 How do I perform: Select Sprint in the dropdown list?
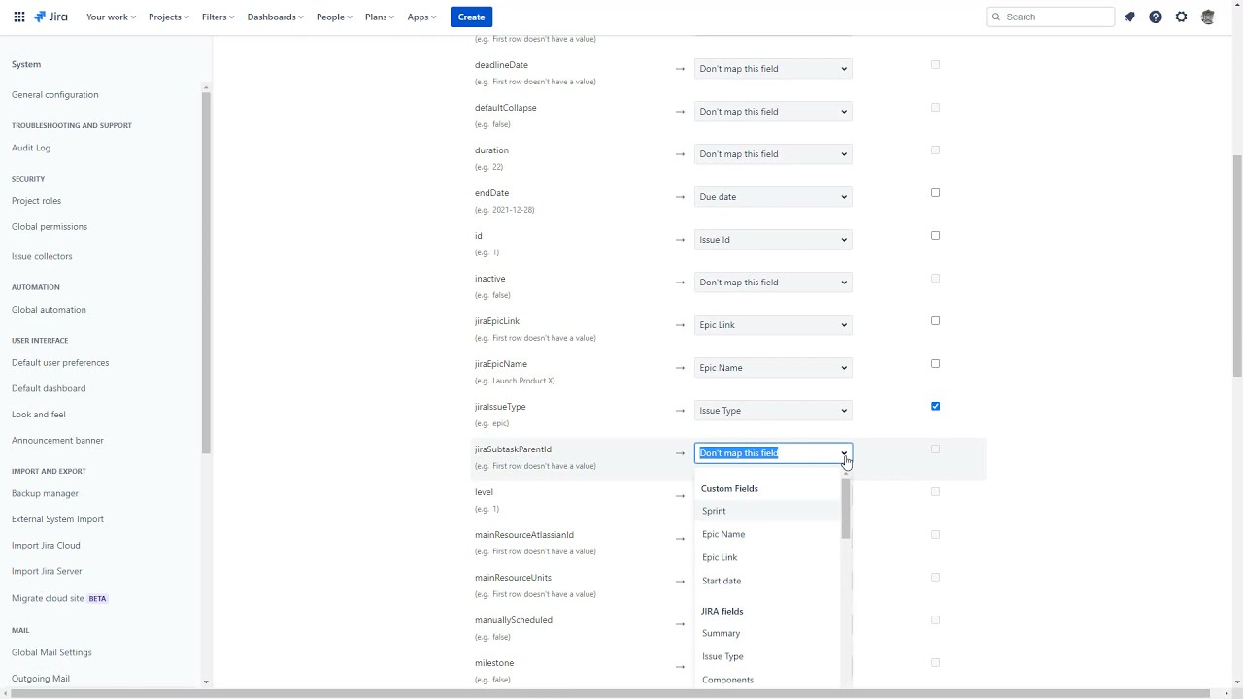tap(767, 511)
